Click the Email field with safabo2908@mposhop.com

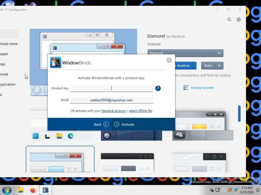click(111, 100)
